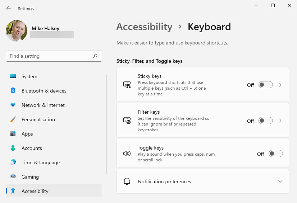The height and width of the screenshot is (203, 297).
Task: Open Sticky keys details chevron
Action: pos(280,85)
